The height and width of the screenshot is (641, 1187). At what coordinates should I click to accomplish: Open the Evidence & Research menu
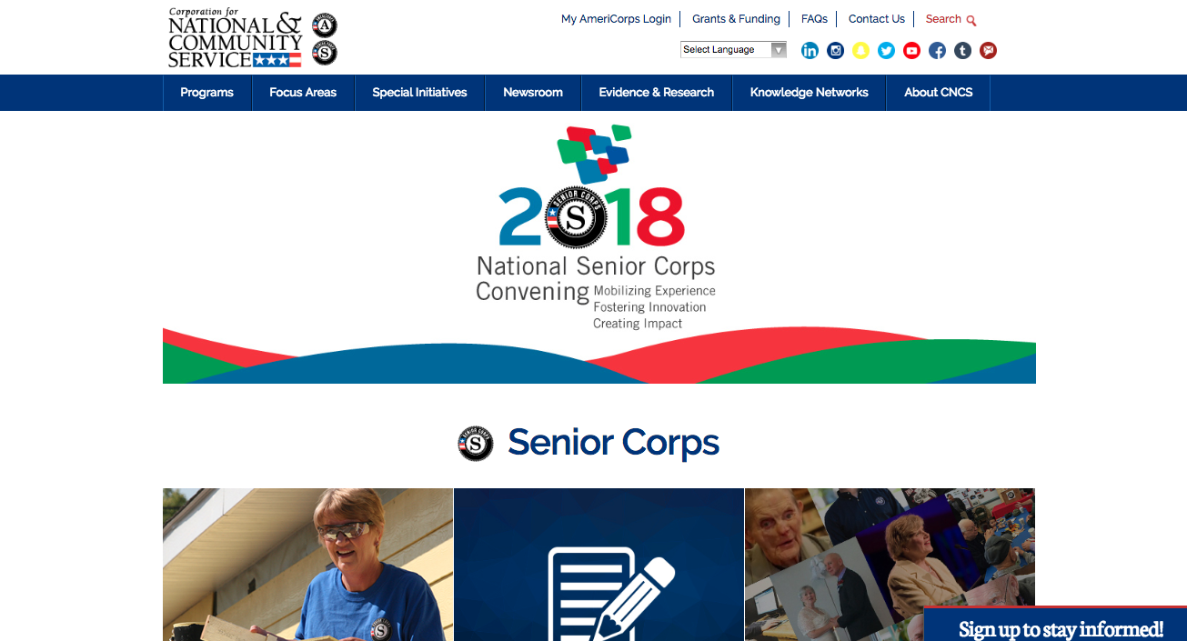coord(656,93)
